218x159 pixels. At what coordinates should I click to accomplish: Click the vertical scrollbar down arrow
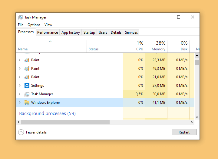point(197,117)
